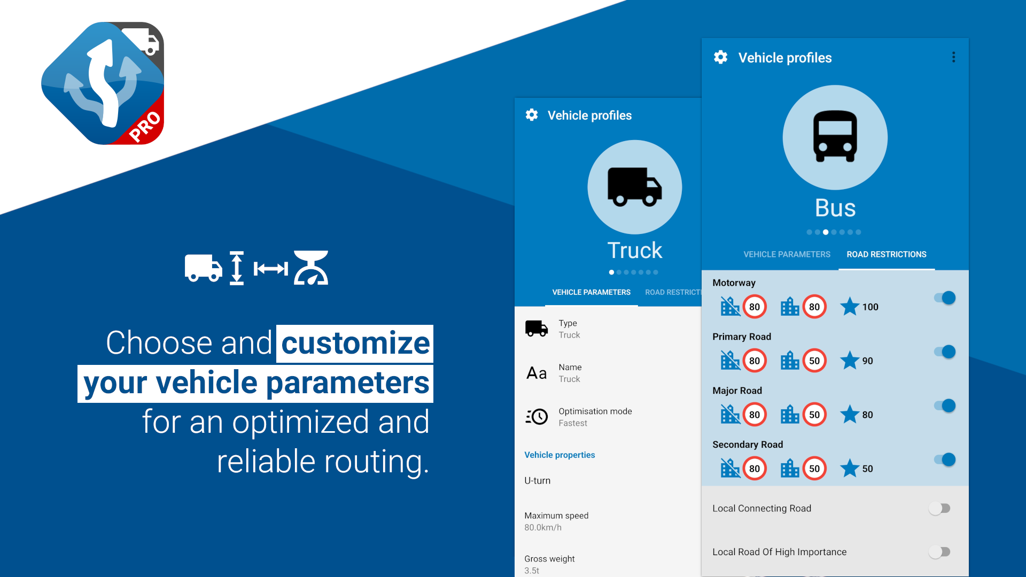This screenshot has width=1026, height=577.
Task: Click the three-dot overflow menu icon
Action: coord(953,57)
